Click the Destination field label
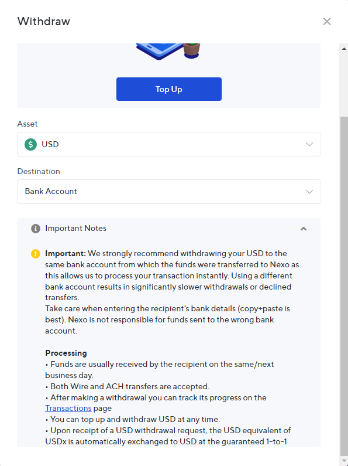 pyautogui.click(x=39, y=172)
